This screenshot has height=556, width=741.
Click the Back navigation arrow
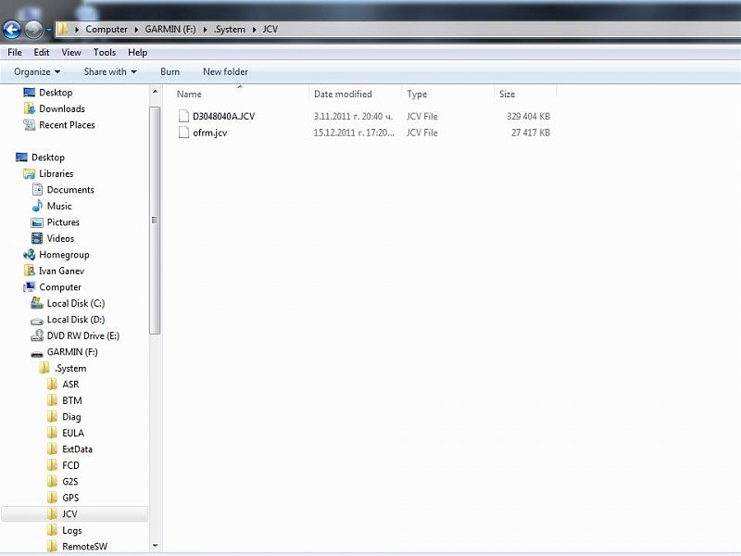12,30
